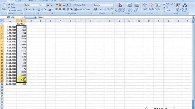Screen dimensions: 195x109
Task: Increase font size with Grow Font
Action: [x=48, y=5]
